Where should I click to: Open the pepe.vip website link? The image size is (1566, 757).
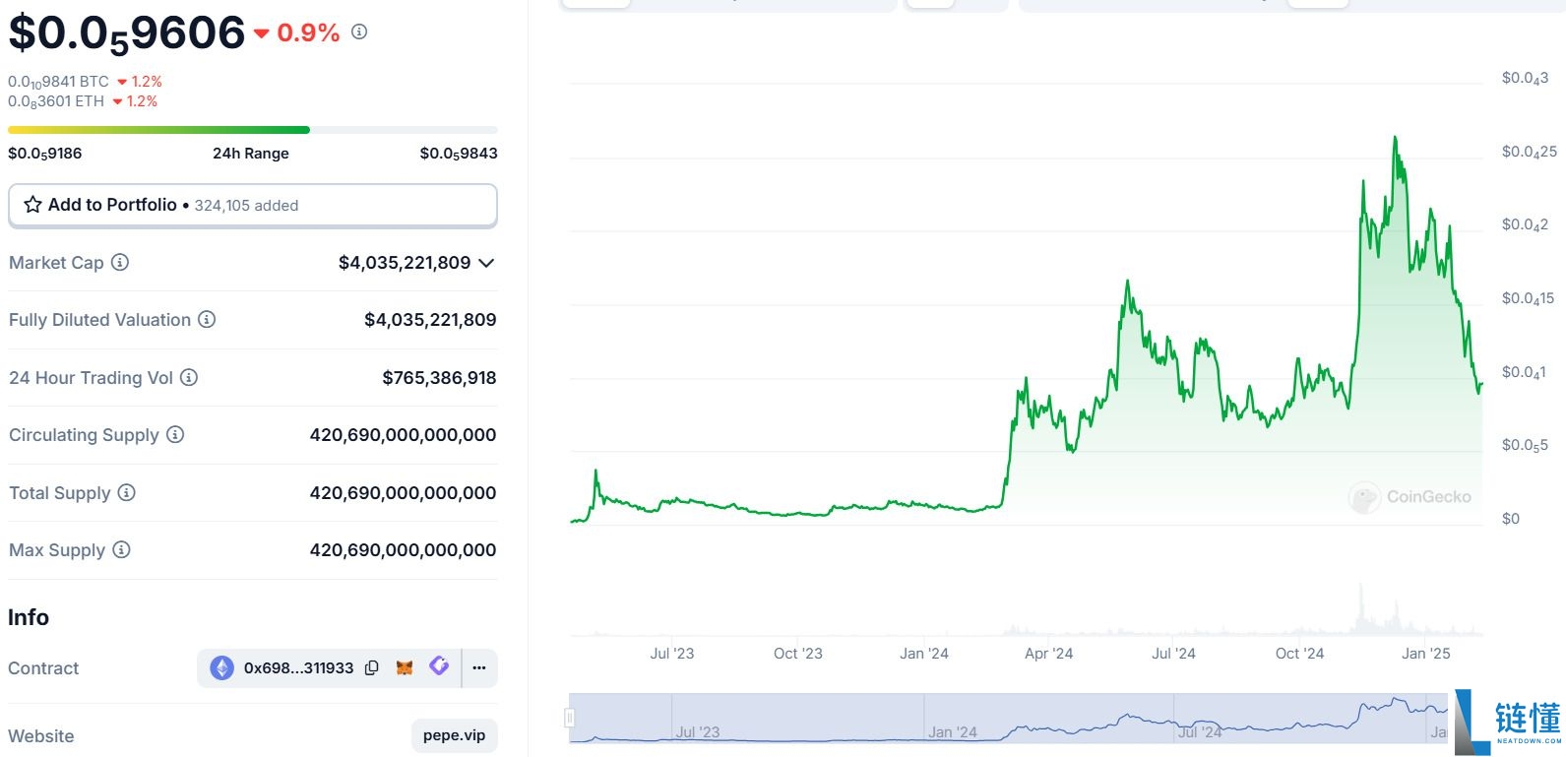coord(454,735)
